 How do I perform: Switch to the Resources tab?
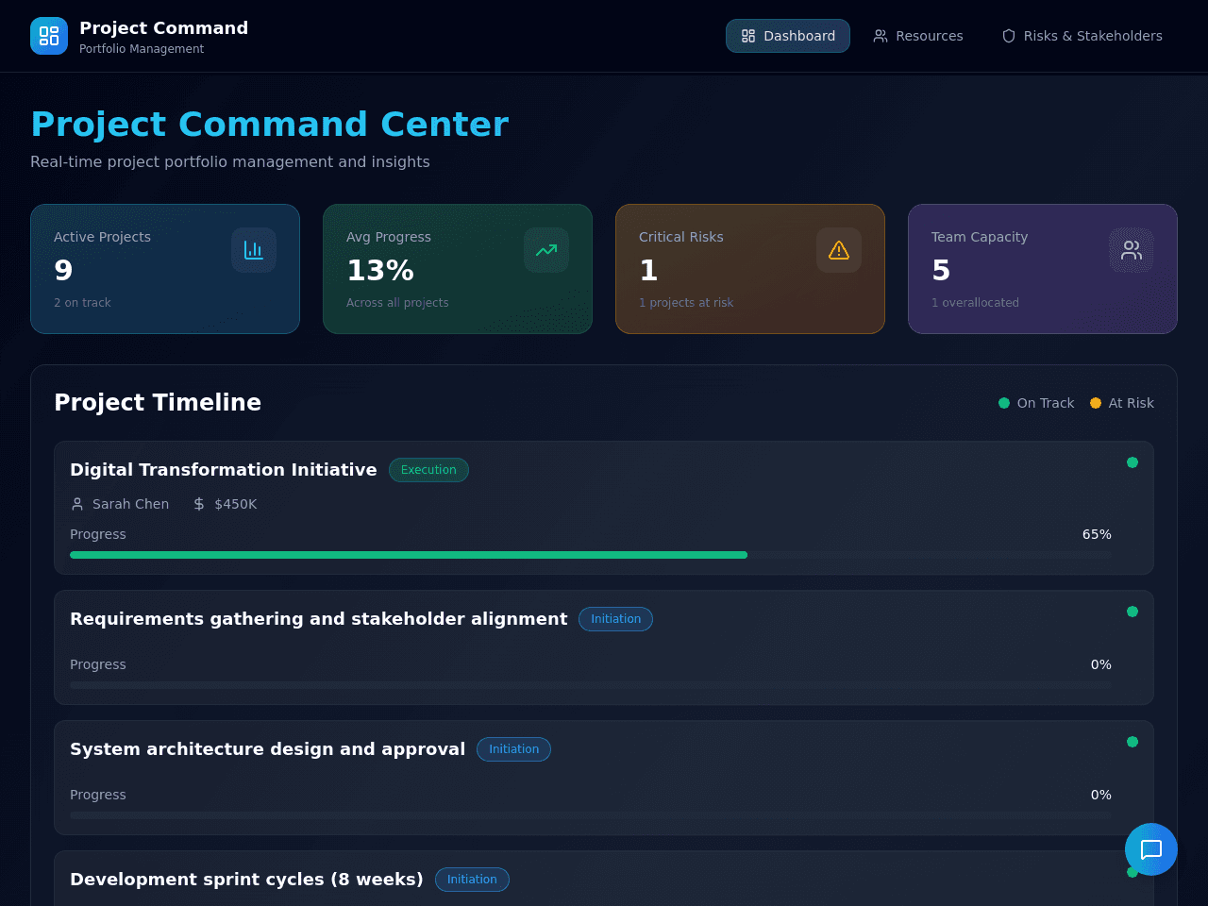(x=918, y=36)
